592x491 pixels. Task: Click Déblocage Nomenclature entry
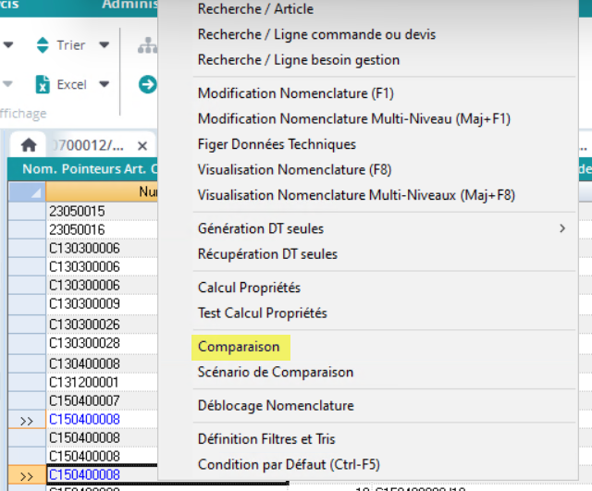click(x=276, y=405)
